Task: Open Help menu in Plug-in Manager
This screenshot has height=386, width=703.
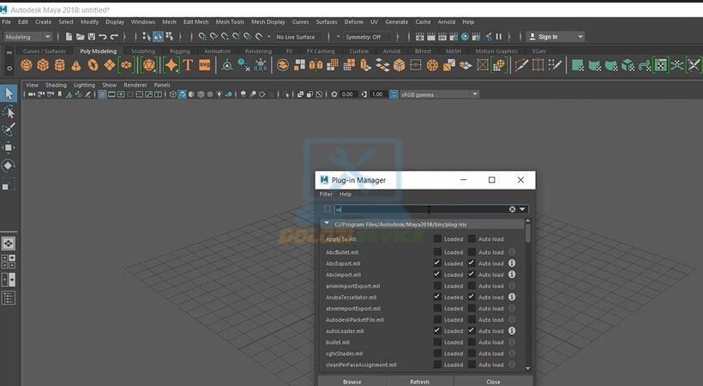Action: point(345,194)
